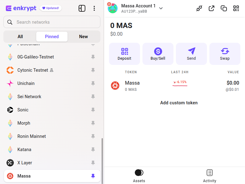
Task: Click the 0 MAS balance total
Action: [121, 26]
